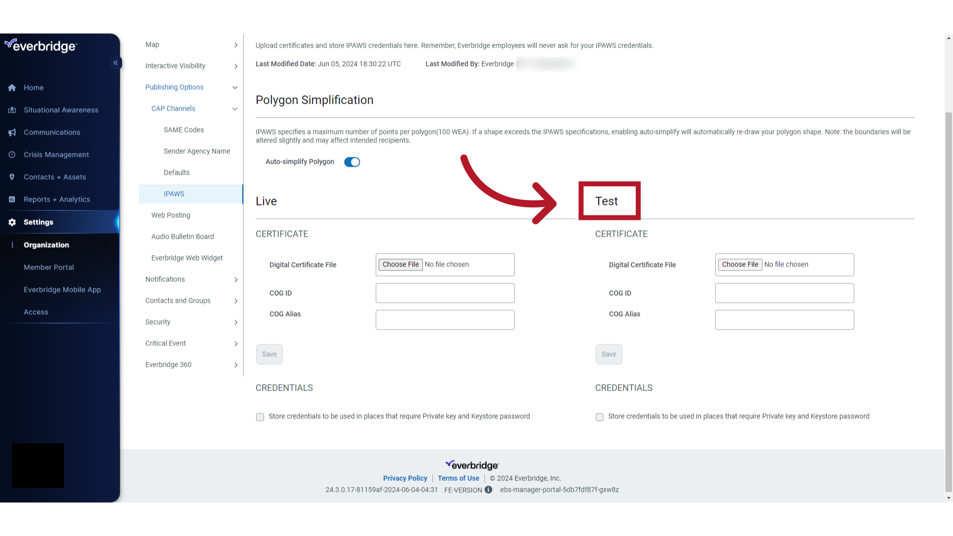Open Settings section
953x536 pixels.
tap(38, 221)
